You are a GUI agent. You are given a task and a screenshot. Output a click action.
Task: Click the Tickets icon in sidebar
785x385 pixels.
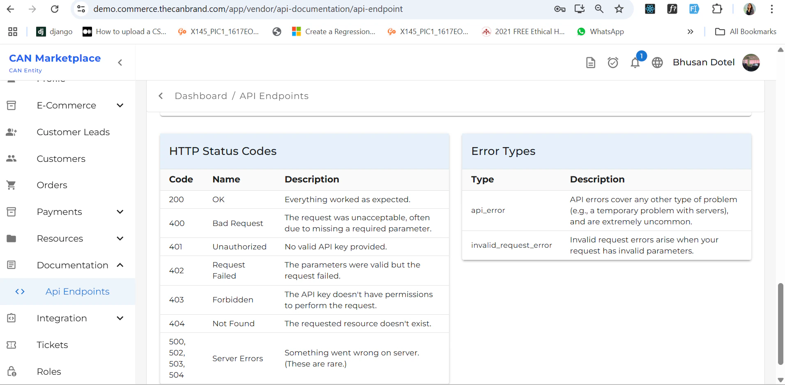(x=12, y=345)
